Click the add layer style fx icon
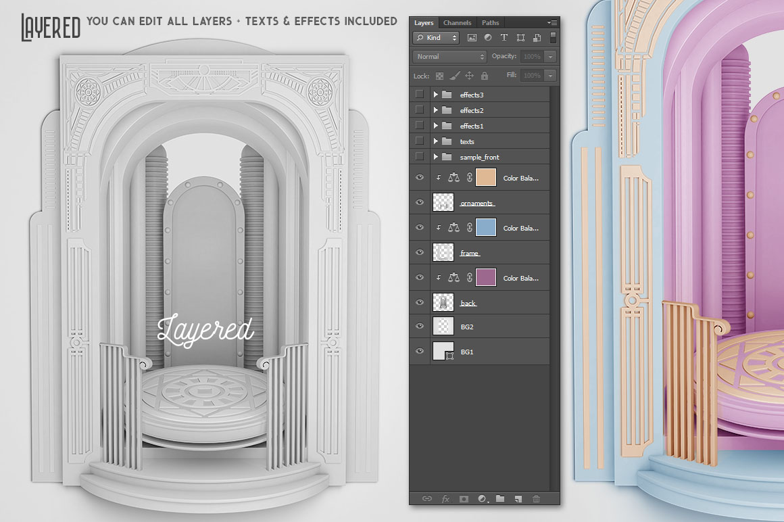Screen dimensions: 784x522 point(445,499)
